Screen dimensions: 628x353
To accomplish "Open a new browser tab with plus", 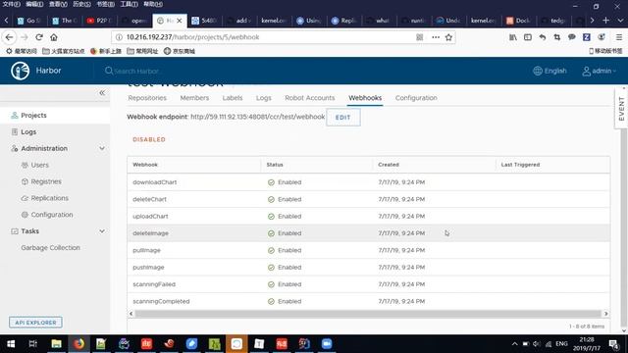I will 605,20.
